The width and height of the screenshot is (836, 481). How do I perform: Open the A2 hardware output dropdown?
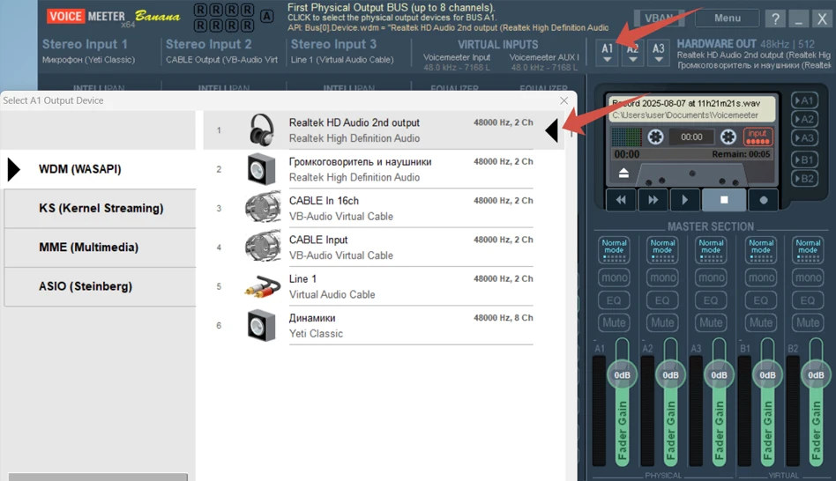632,53
